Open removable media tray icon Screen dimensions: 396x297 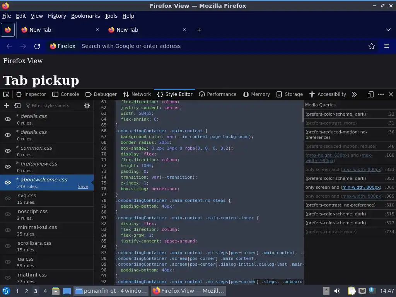click(326, 291)
